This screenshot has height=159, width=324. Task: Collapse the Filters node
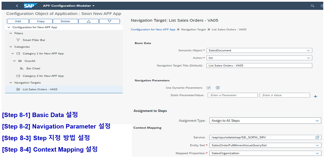10,33
